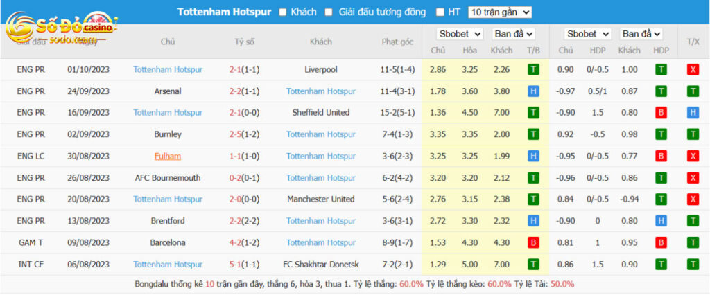The height and width of the screenshot is (295, 710).
Task: Toggle the Khách checkbox
Action: point(283,12)
